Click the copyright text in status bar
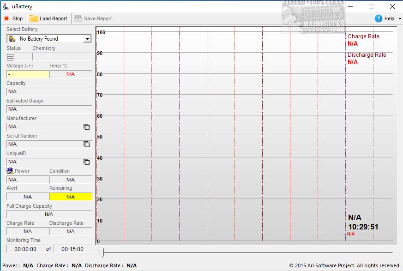The height and width of the screenshot is (271, 403). 345,265
